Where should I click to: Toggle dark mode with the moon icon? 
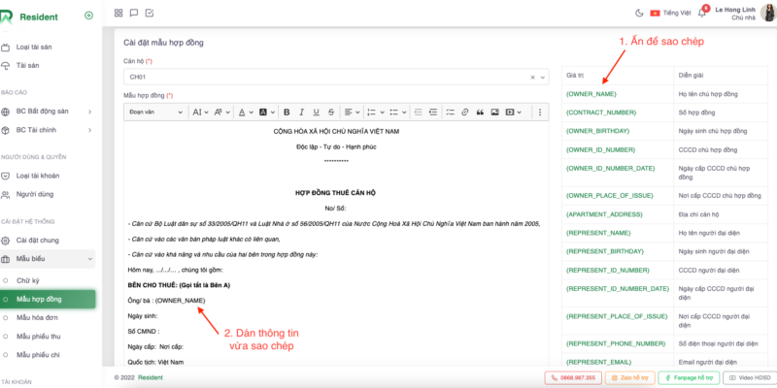click(x=638, y=13)
